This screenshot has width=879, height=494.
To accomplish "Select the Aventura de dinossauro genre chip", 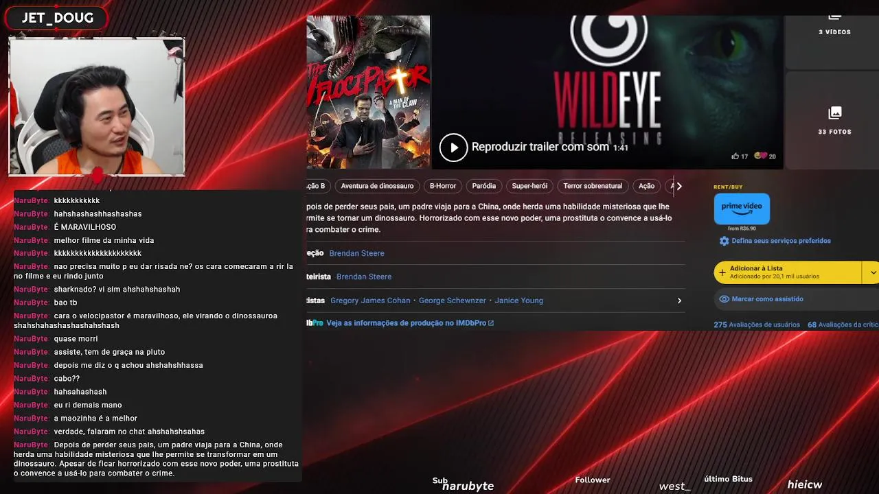I will pos(377,186).
